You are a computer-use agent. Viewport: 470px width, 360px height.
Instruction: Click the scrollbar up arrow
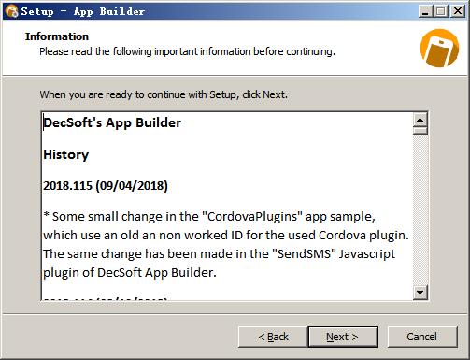coord(420,120)
